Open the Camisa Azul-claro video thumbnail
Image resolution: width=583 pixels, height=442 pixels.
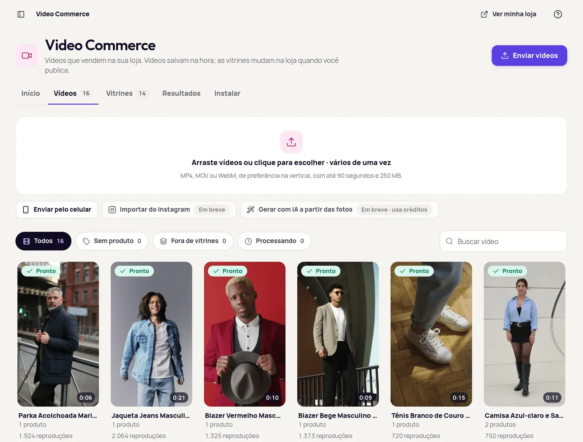point(525,334)
